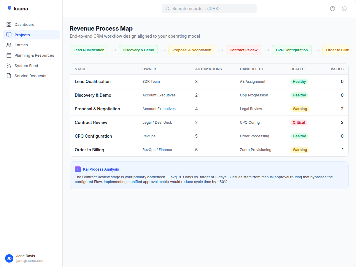Toggle the Warning badge on Order to Billing
356x267 pixels.
click(x=300, y=150)
